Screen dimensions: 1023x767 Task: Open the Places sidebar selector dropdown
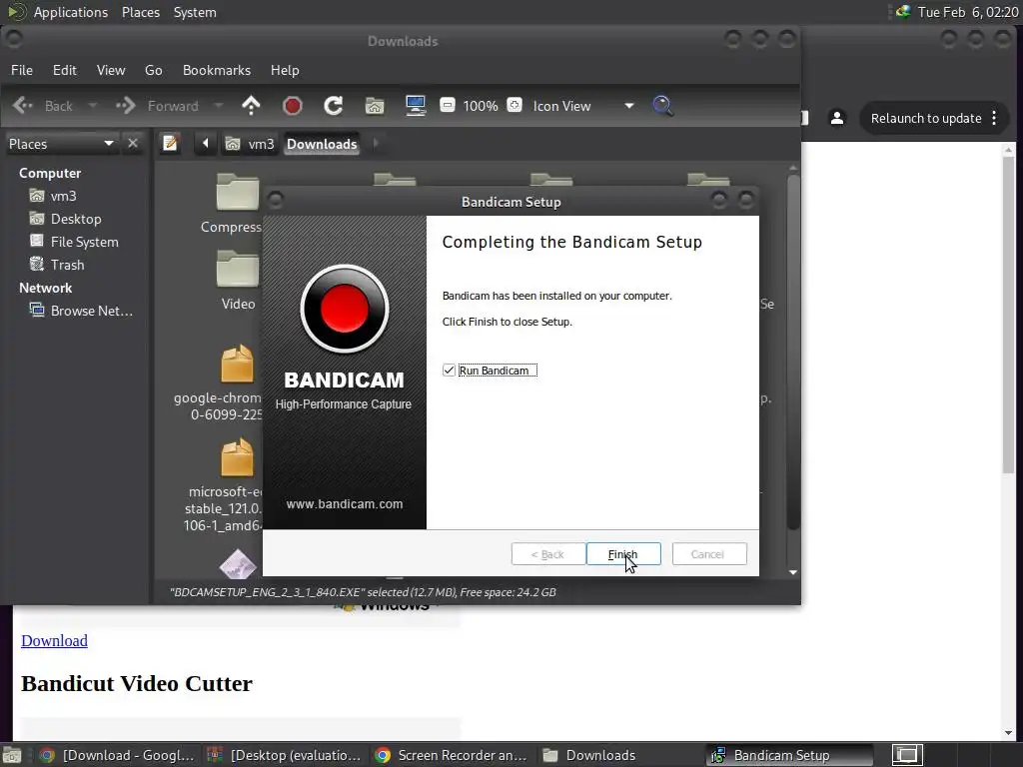click(x=61, y=144)
